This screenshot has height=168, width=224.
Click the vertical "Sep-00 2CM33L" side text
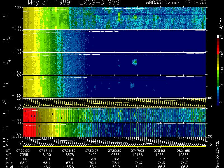point(218,155)
